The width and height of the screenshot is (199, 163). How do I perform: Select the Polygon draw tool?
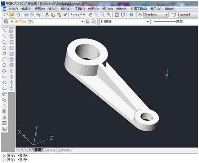pyautogui.click(x=4, y=48)
